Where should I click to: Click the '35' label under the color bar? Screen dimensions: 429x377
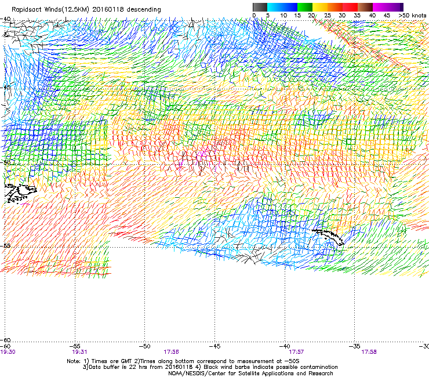point(357,16)
